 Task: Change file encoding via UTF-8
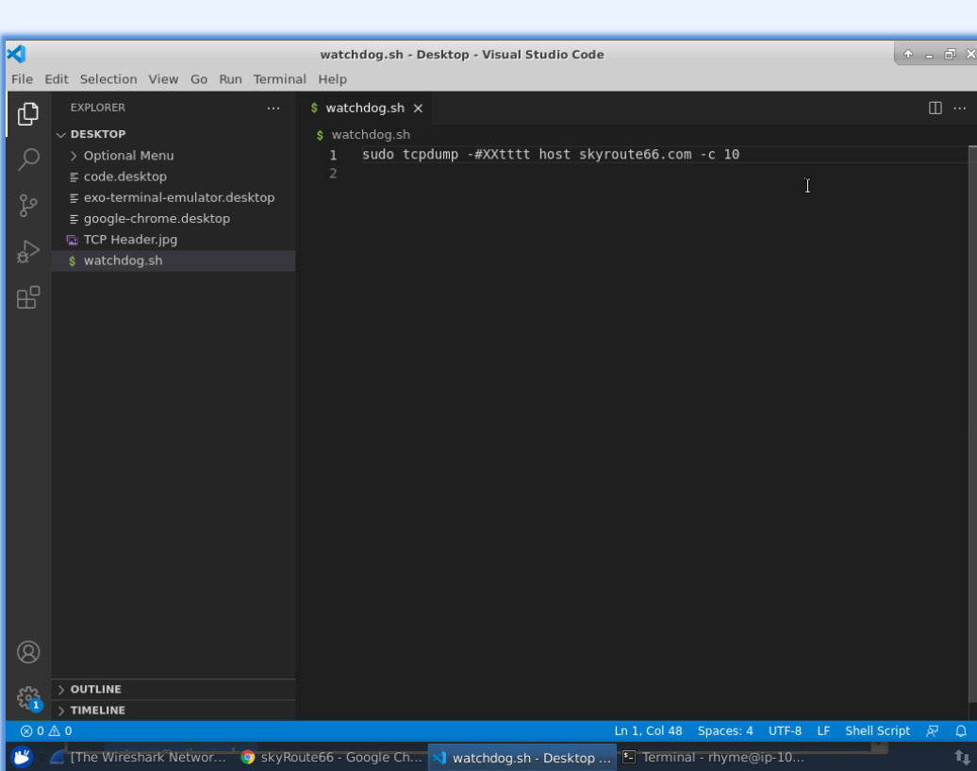[x=785, y=730]
